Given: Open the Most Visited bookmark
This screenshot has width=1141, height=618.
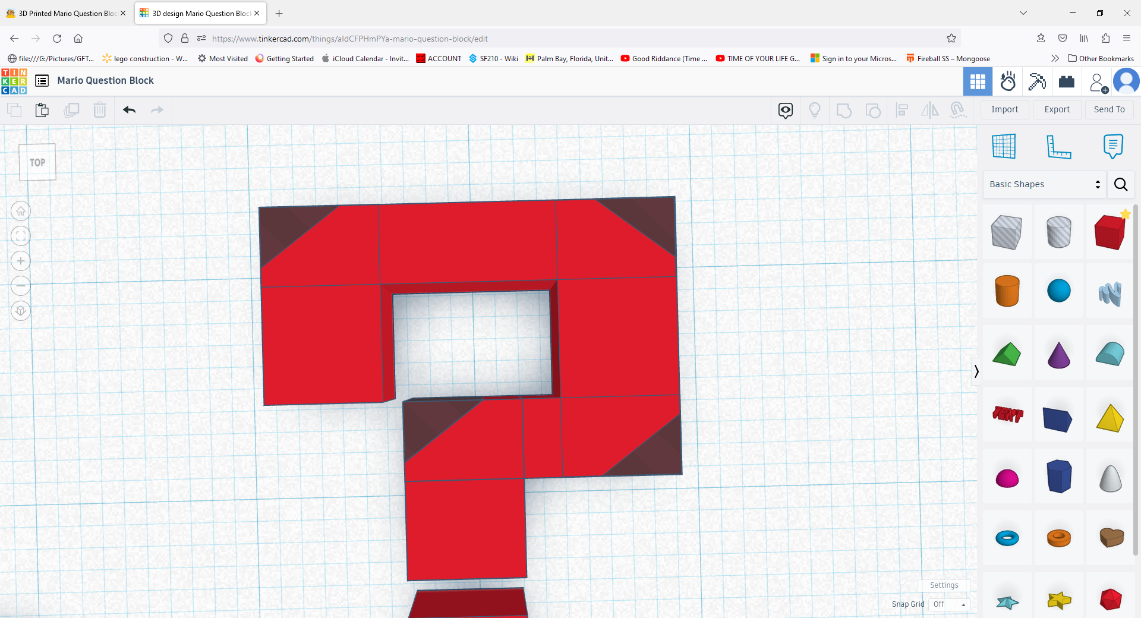Looking at the screenshot, I should pos(223,58).
